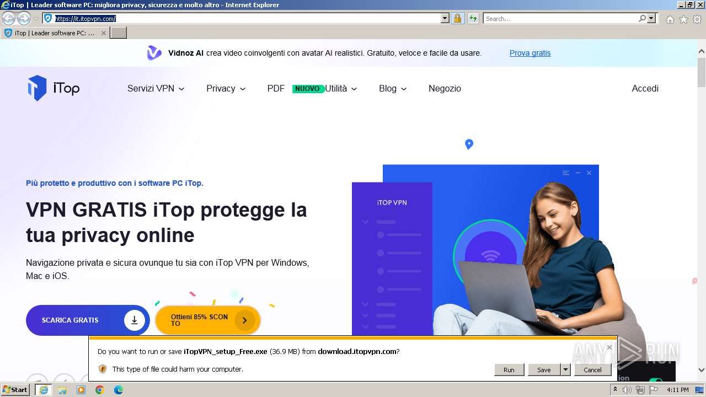Expand the address bar URL dropdown
706x397 pixels.
(x=445, y=18)
